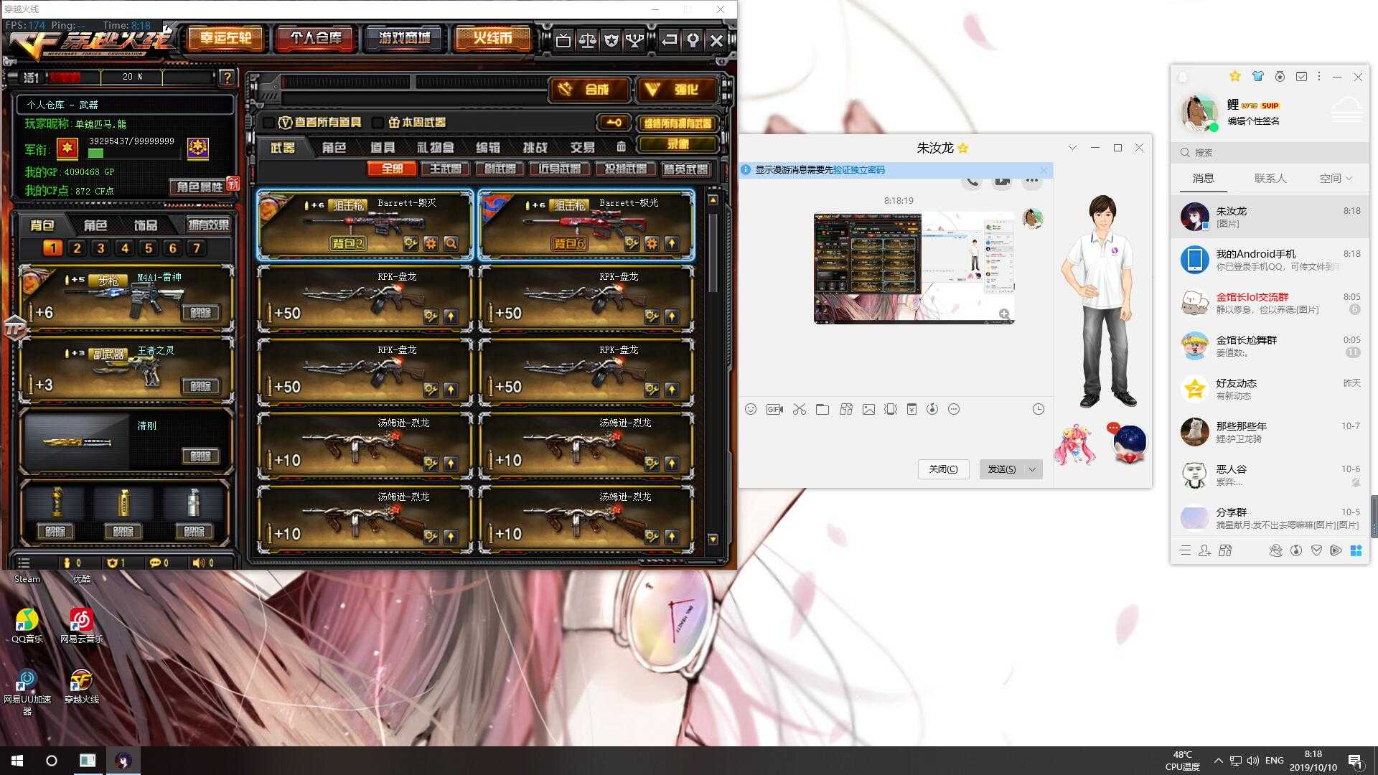Open the game help question mark button
This screenshot has height=775, width=1378.
[x=228, y=77]
